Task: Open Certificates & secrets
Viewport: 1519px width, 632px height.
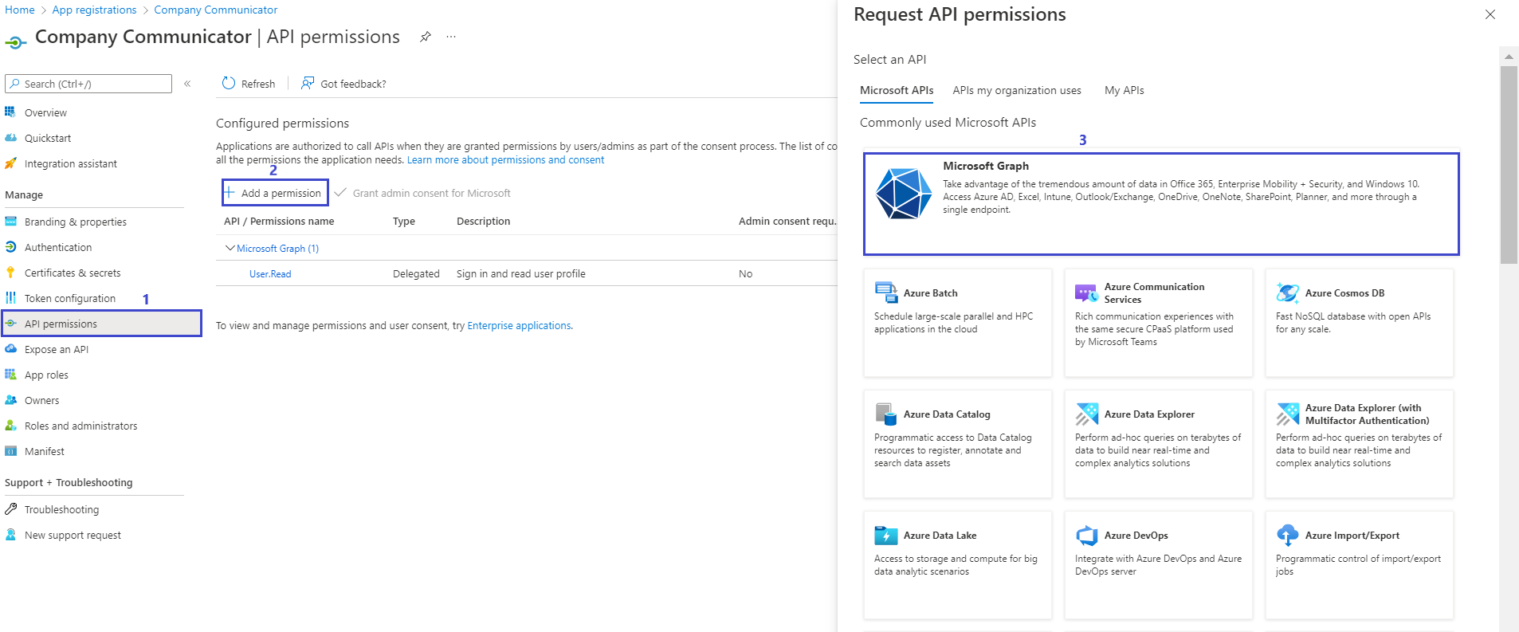Action: click(x=72, y=273)
